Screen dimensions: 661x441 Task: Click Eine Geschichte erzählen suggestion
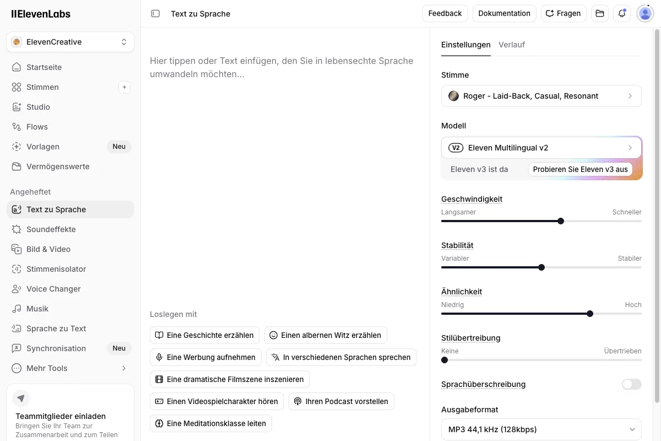point(204,335)
